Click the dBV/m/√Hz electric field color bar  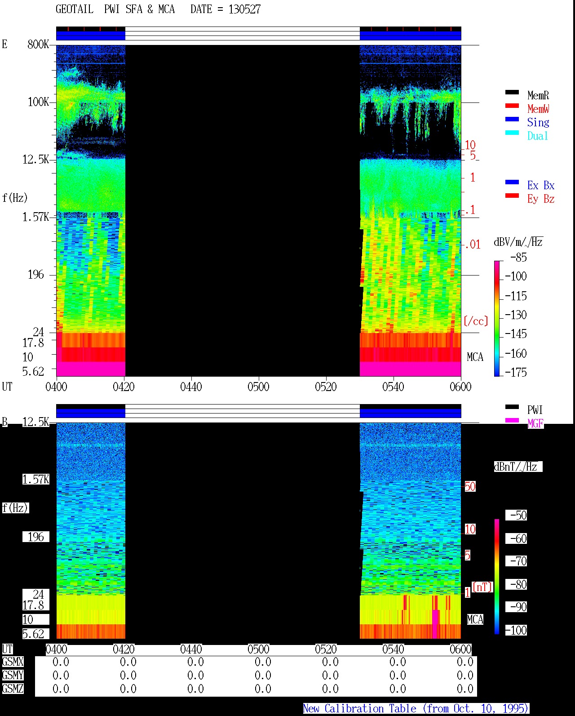point(497,318)
